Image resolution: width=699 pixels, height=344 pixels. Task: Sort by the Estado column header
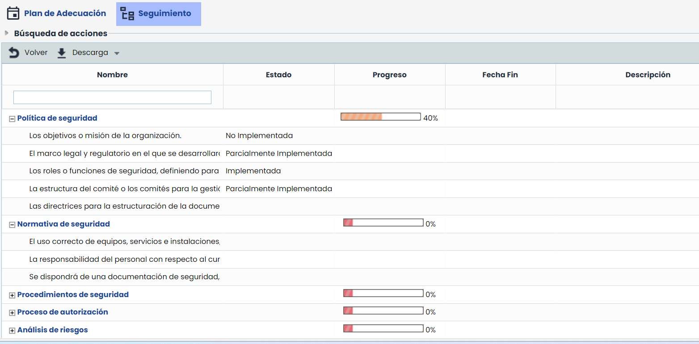tap(278, 75)
